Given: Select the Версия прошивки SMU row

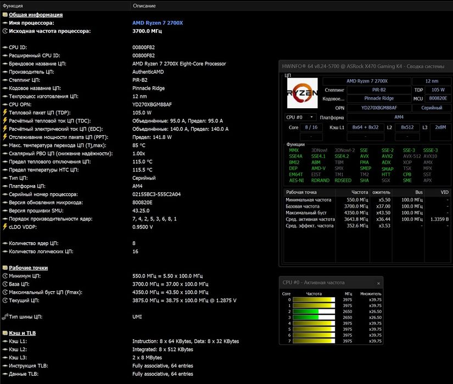Looking at the screenshot, I should point(139,210).
